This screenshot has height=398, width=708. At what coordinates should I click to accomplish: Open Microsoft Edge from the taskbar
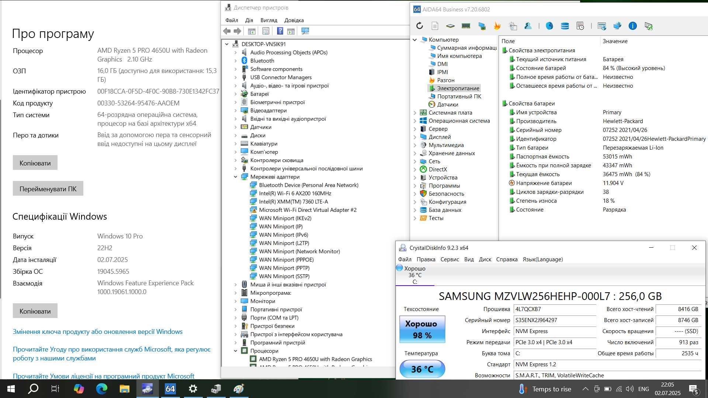click(x=101, y=389)
